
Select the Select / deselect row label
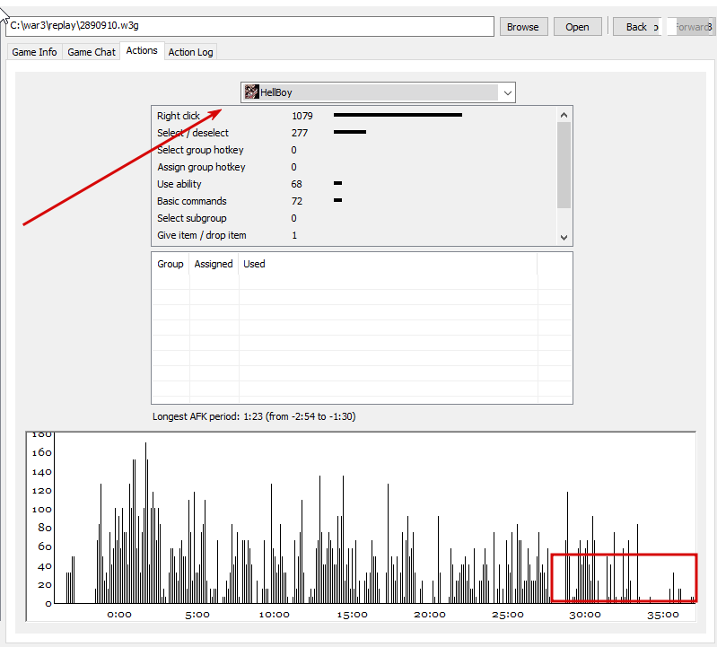point(193,133)
